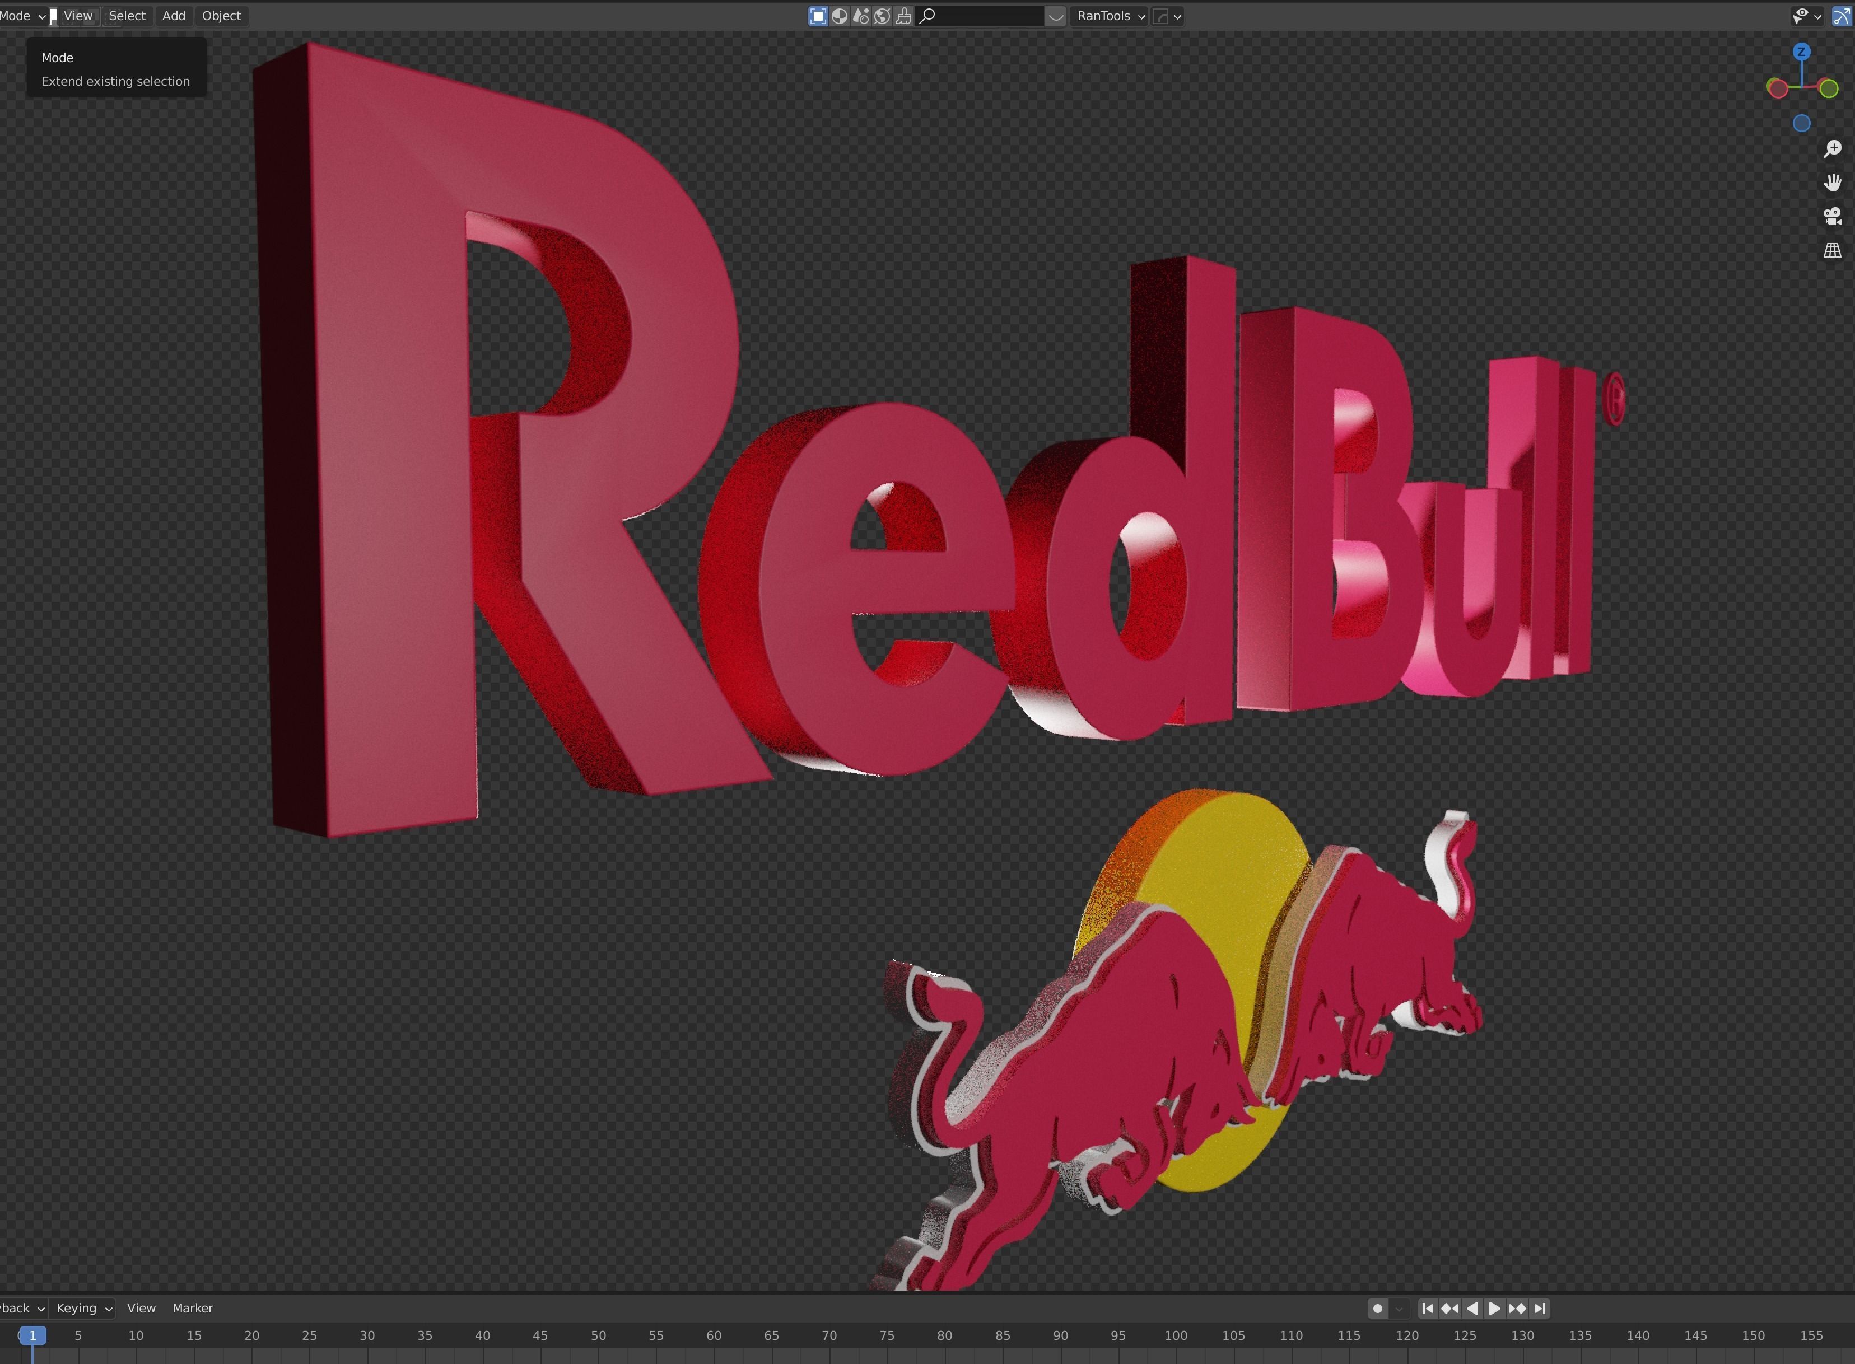Open the Mode dropdown in the header

pos(23,16)
